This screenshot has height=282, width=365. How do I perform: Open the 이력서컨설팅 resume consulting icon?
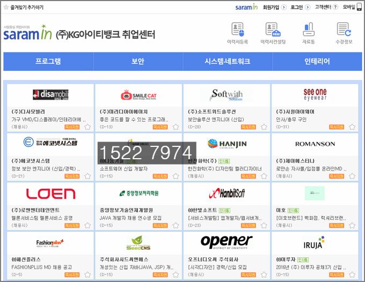point(273,33)
